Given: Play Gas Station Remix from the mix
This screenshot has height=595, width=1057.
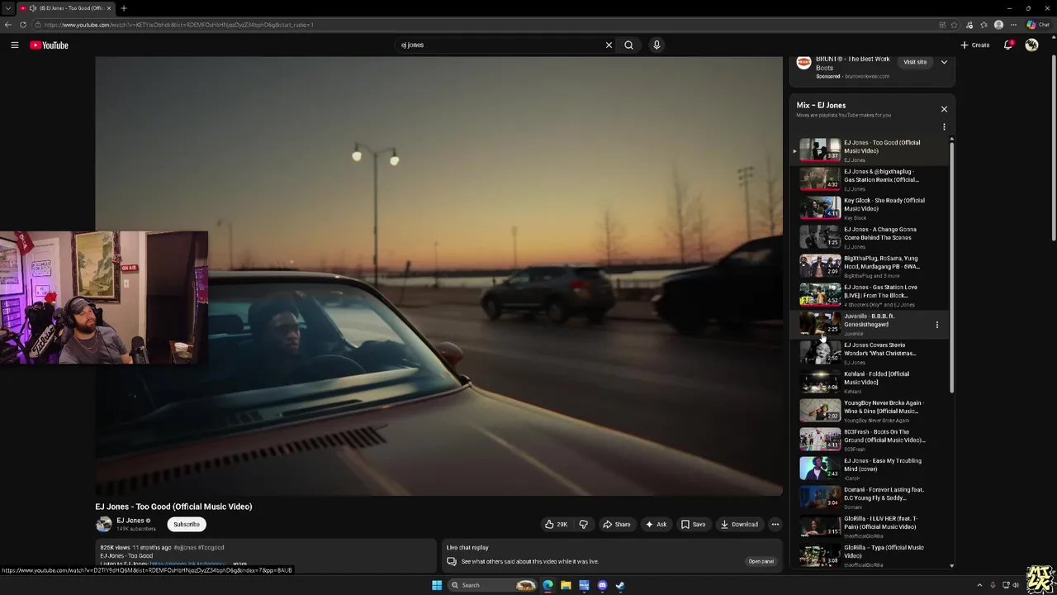Looking at the screenshot, I should coord(871,179).
